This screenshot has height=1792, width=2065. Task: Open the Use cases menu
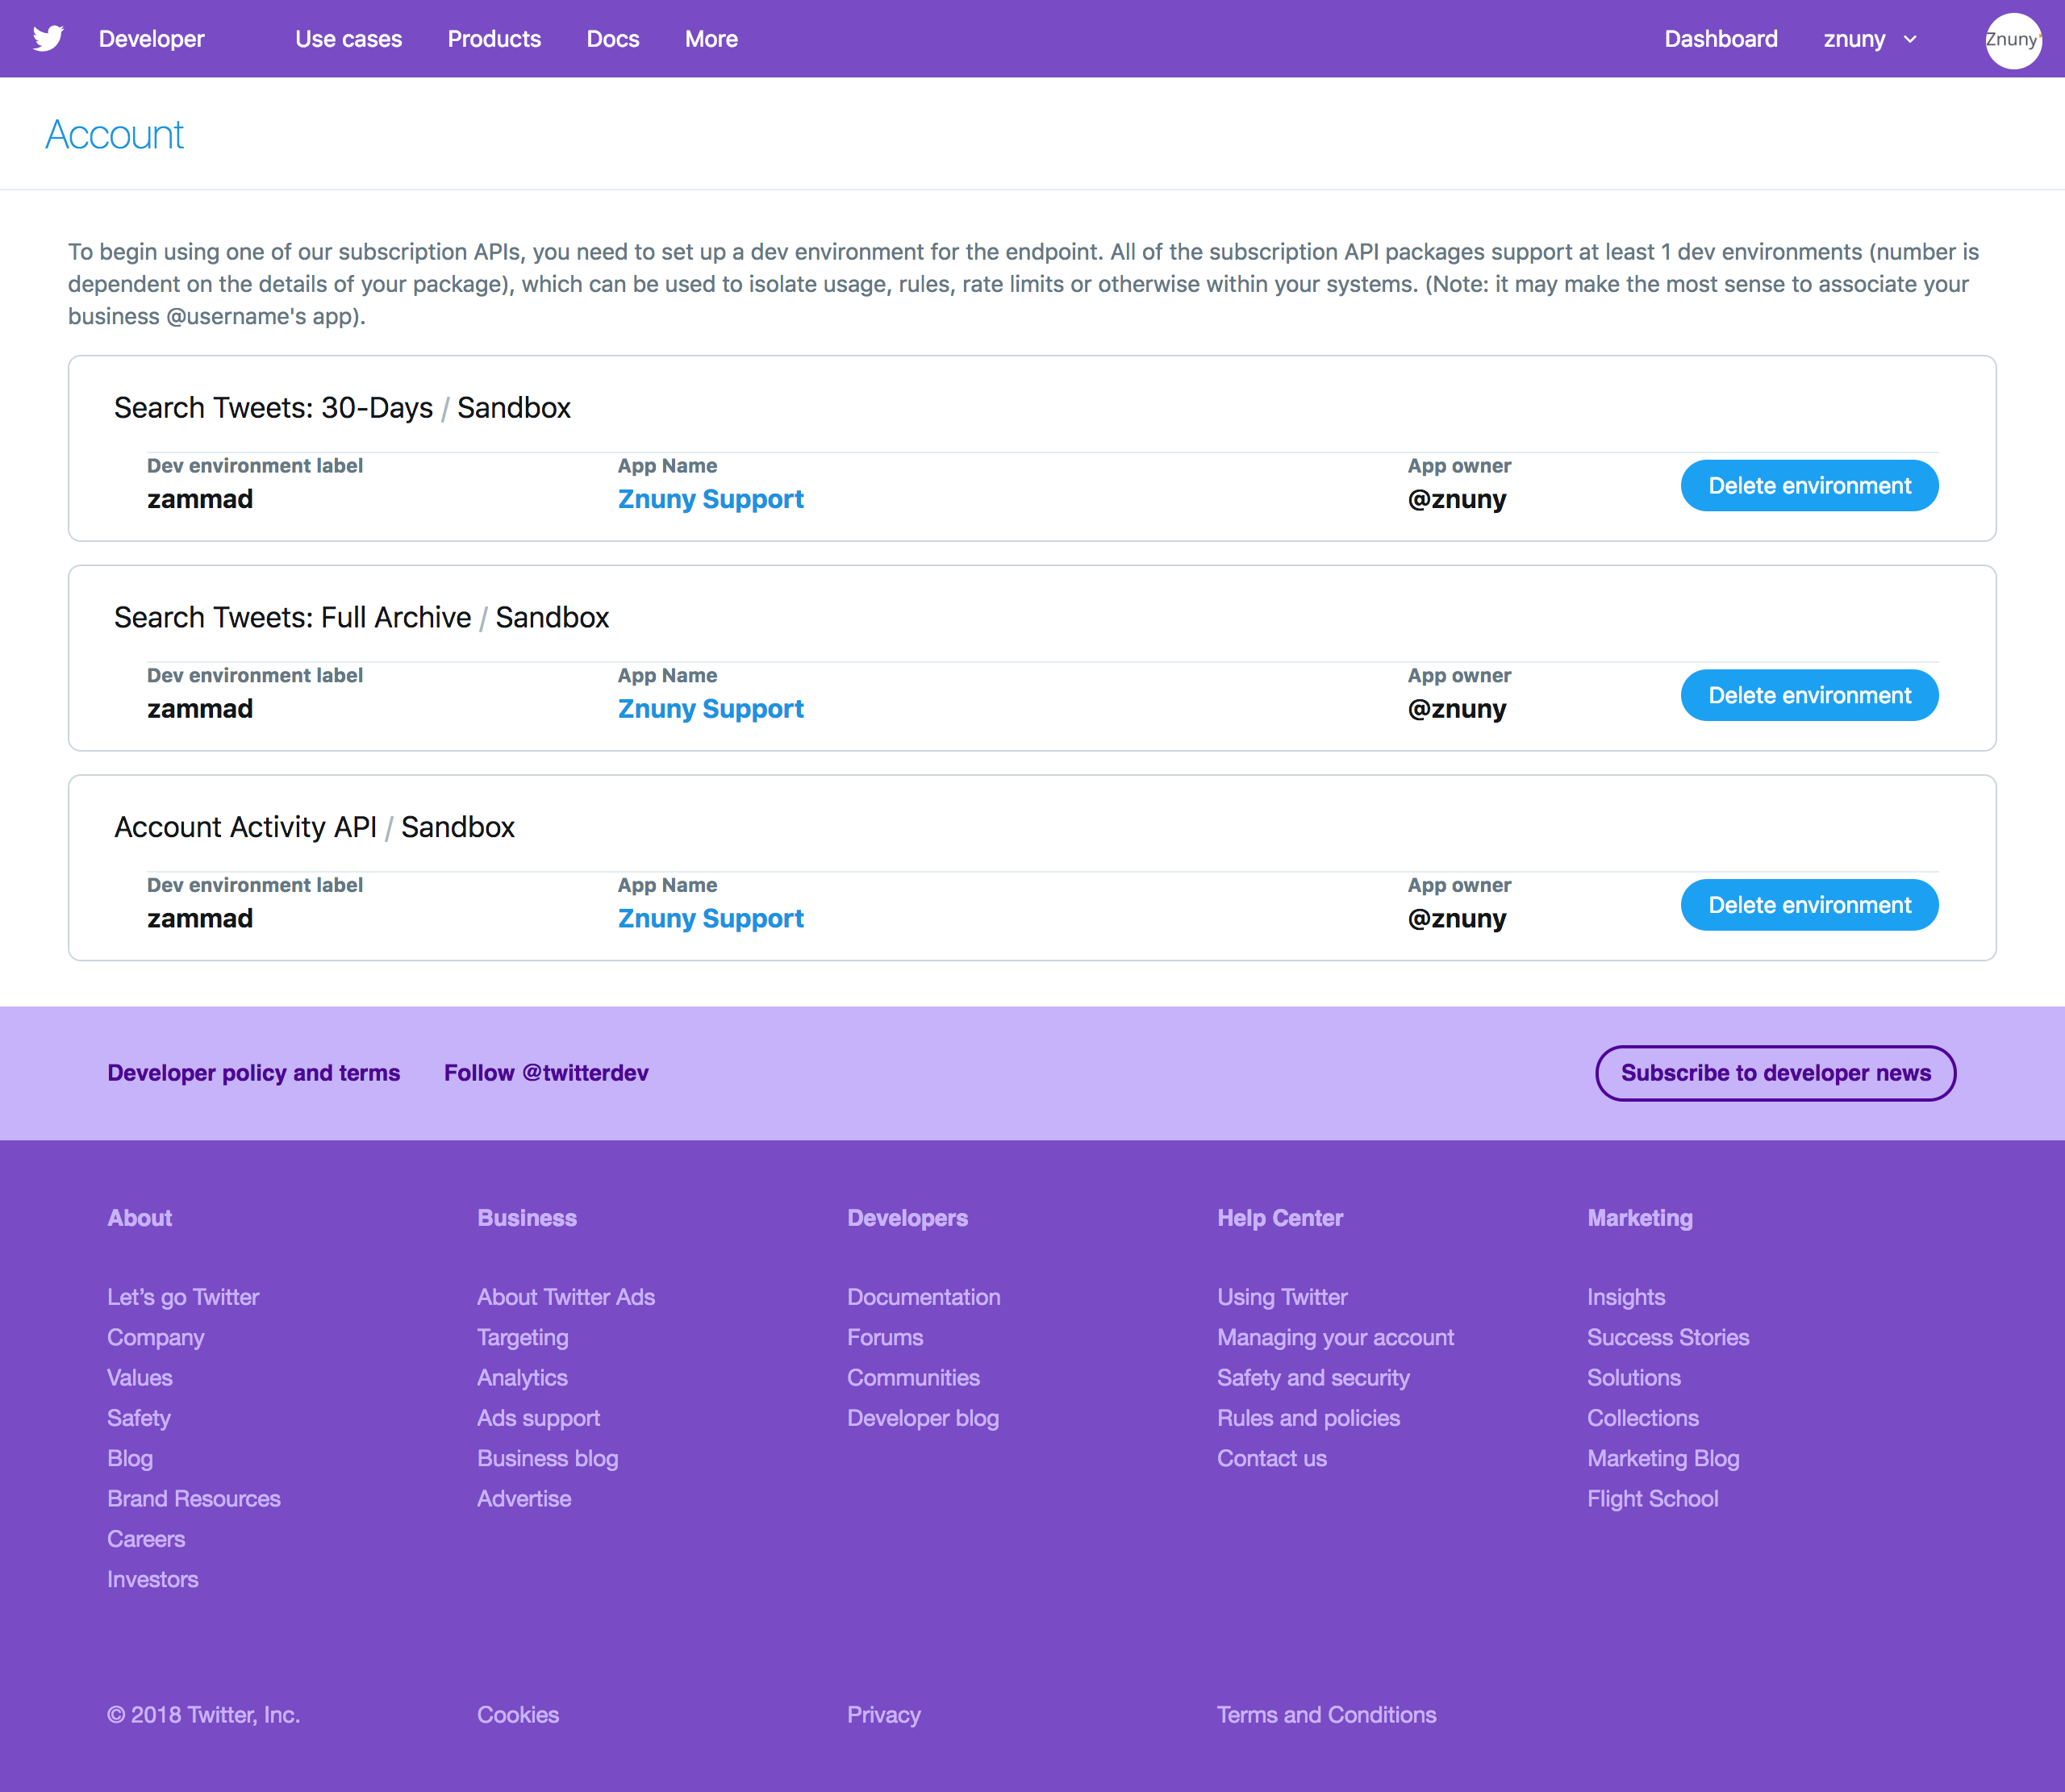click(348, 39)
